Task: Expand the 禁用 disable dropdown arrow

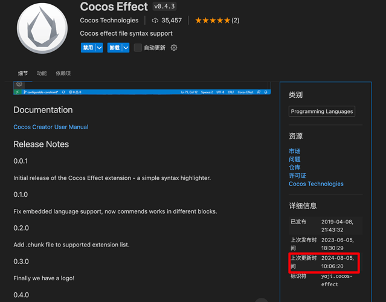Action: point(99,48)
